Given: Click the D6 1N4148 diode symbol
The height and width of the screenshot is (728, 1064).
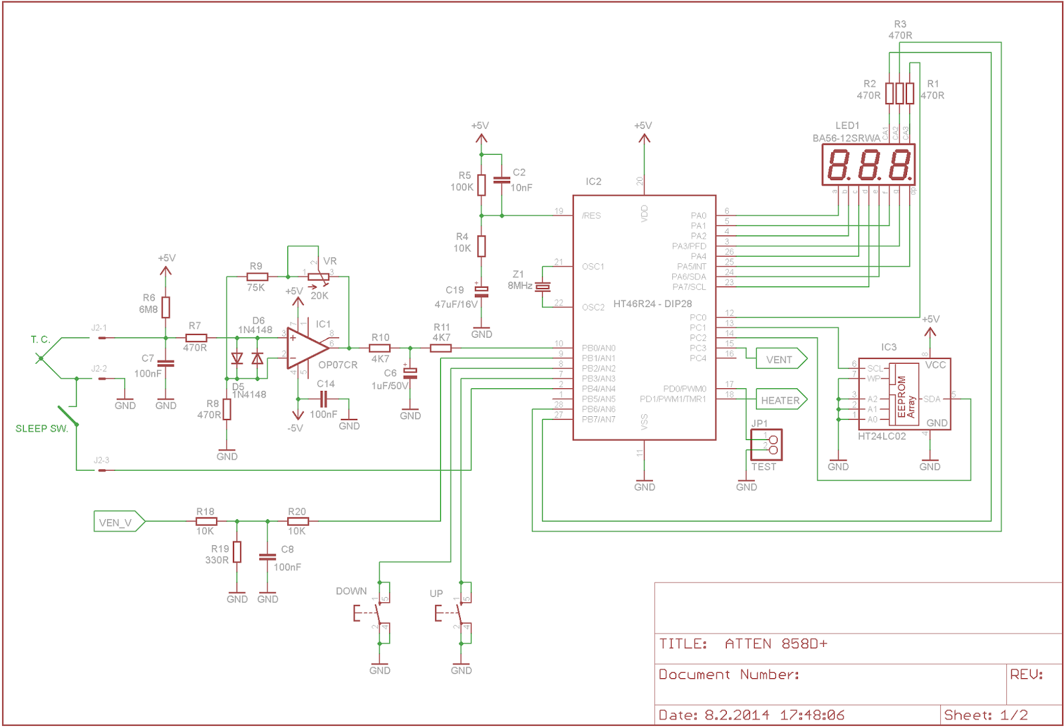Looking at the screenshot, I should pos(257,358).
